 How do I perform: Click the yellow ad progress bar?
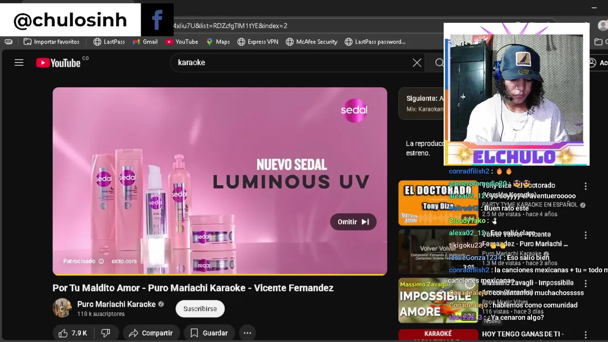(x=219, y=275)
